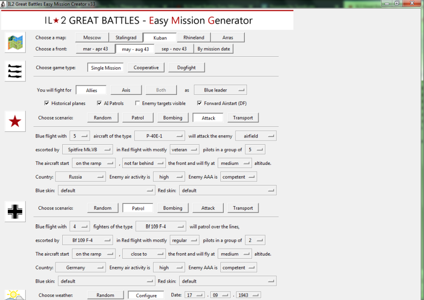424x300 pixels.
Task: Click Random weather button
Action: [105, 295]
